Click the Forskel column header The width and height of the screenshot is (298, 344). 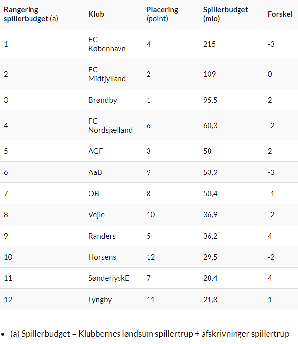[280, 14]
